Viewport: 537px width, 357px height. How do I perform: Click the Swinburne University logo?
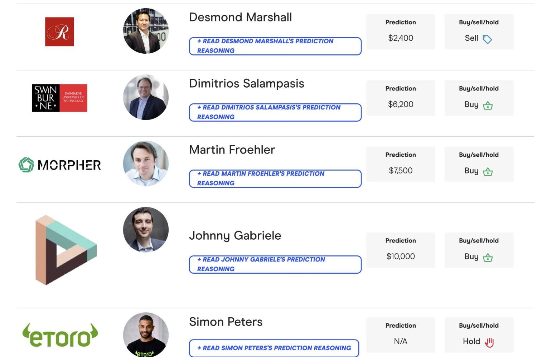(59, 98)
